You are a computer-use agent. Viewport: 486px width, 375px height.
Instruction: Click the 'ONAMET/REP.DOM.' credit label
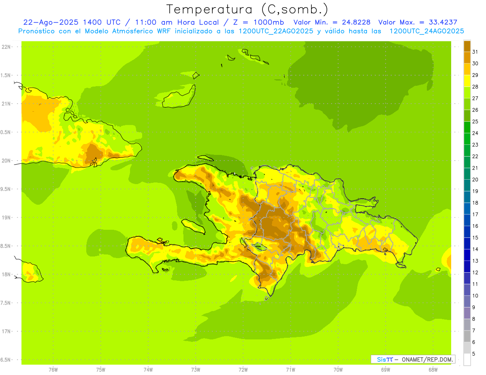[x=428, y=359]
